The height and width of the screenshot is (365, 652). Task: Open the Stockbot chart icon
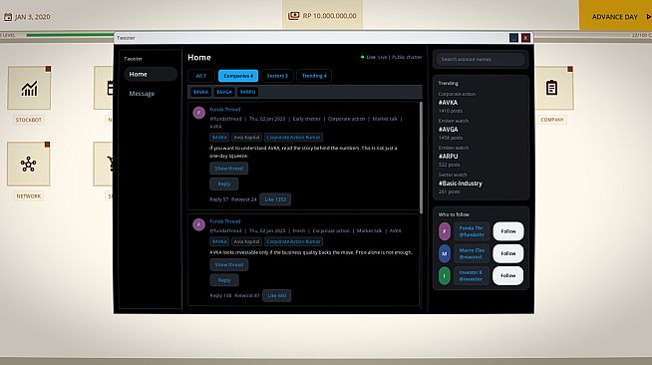pyautogui.click(x=29, y=88)
